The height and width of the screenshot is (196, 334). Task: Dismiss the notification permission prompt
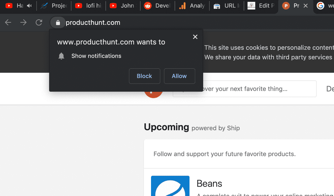pyautogui.click(x=195, y=37)
